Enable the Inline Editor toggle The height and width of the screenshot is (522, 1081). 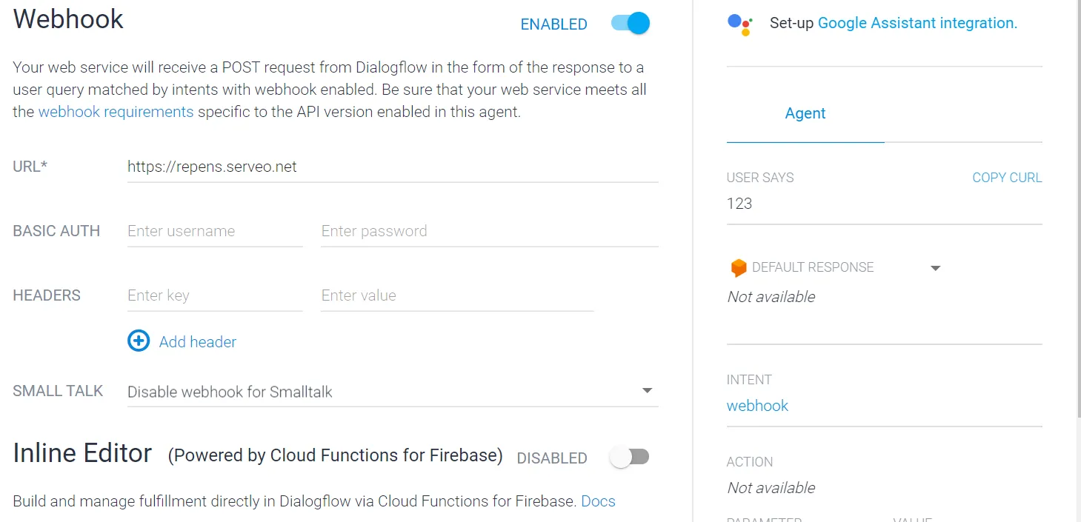(x=629, y=458)
